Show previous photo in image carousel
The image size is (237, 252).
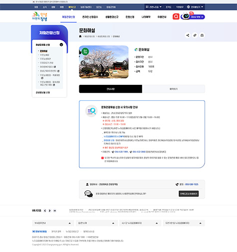click(83, 63)
